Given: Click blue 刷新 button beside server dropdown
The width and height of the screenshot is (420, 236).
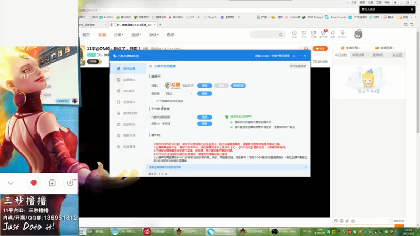Looking at the screenshot, I should (x=205, y=94).
